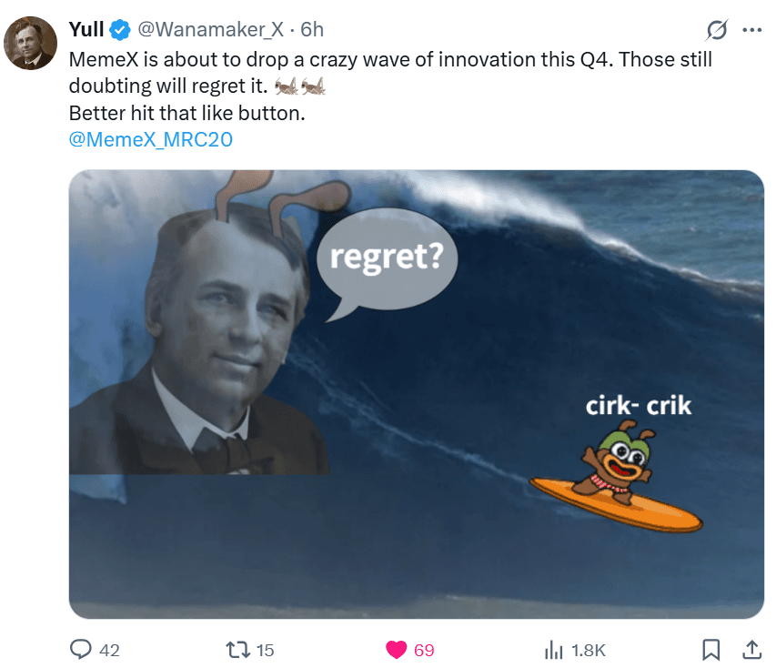Visit @Wanamaker_X profile via handle

(x=212, y=29)
